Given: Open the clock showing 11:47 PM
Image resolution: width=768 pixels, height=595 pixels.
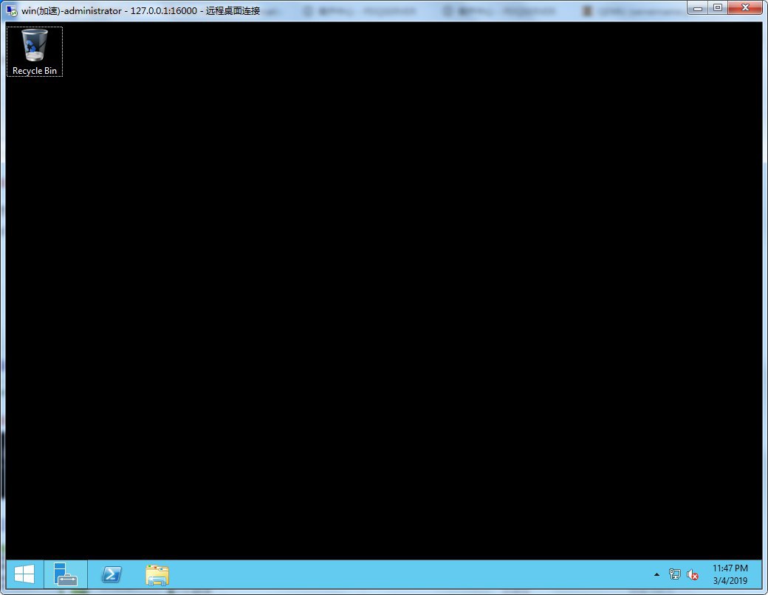Looking at the screenshot, I should click(730, 568).
